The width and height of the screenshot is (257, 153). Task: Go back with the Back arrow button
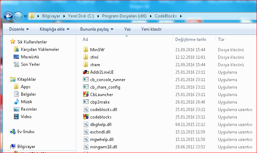(8, 16)
